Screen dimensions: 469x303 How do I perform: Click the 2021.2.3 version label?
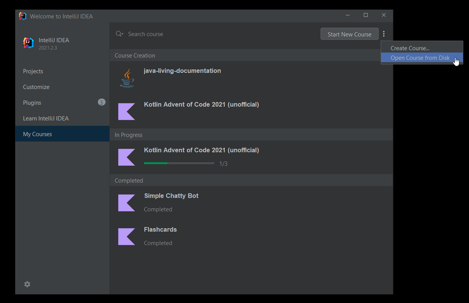coord(48,48)
